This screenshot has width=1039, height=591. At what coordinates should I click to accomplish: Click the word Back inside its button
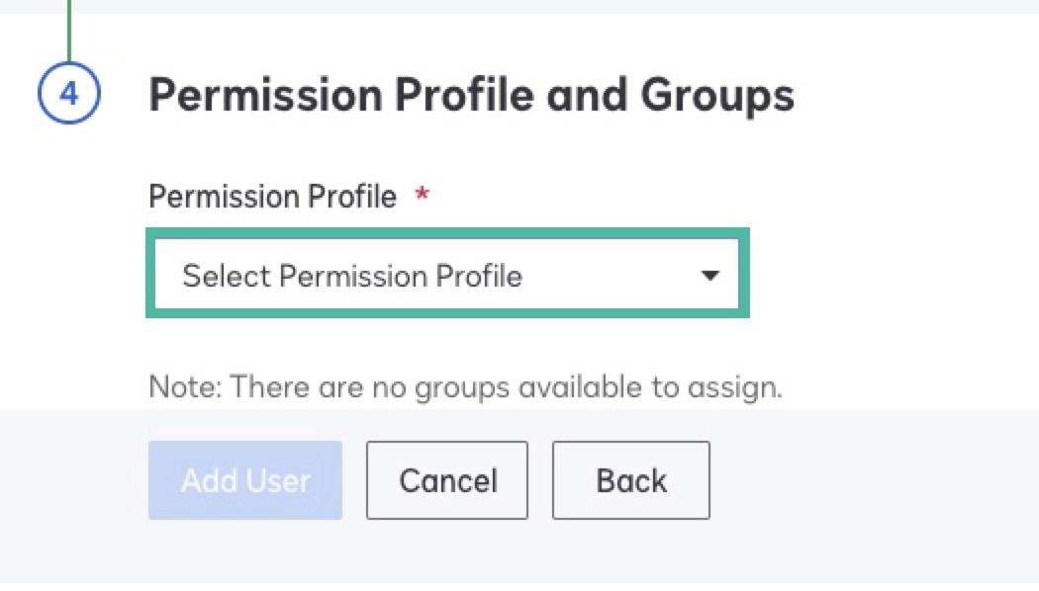click(x=630, y=480)
